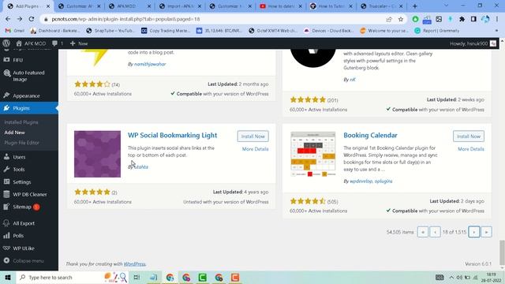Open WP DB Cleaner menu
505x284 pixels.
tap(29, 195)
